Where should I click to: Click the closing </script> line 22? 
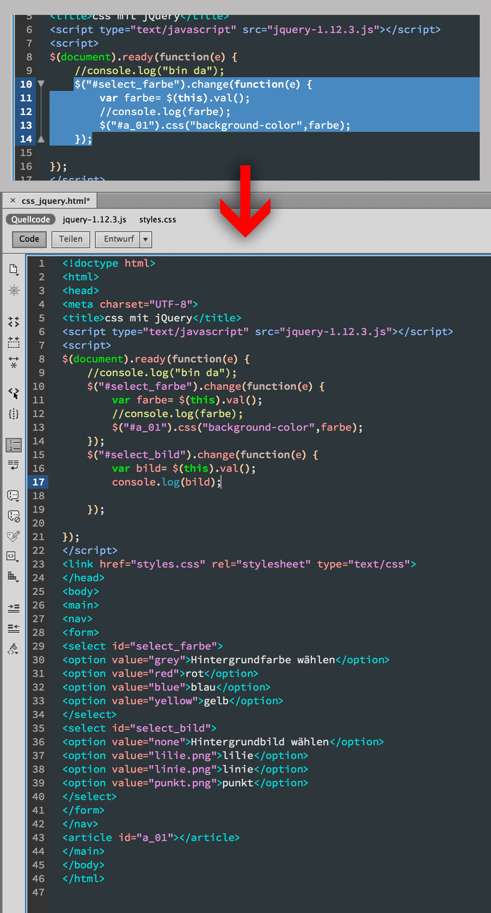click(x=90, y=550)
